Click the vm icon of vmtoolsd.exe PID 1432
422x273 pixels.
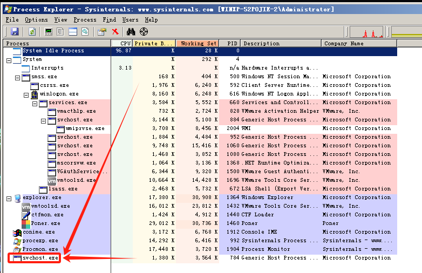coord(26,207)
